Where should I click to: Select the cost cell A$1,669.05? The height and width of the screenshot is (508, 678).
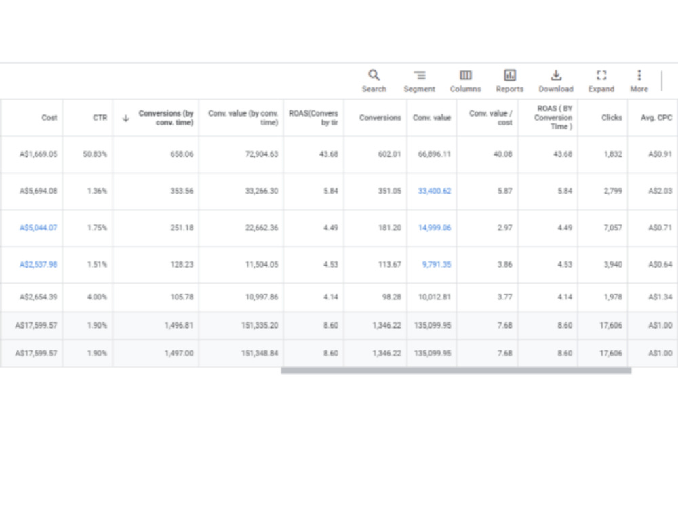click(x=38, y=154)
